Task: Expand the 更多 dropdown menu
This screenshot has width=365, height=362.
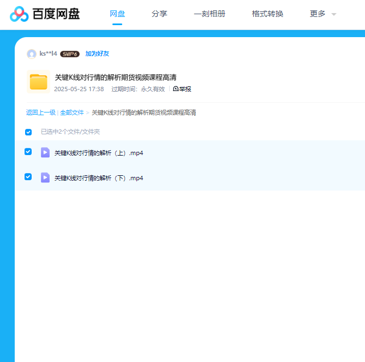Action: coord(323,14)
